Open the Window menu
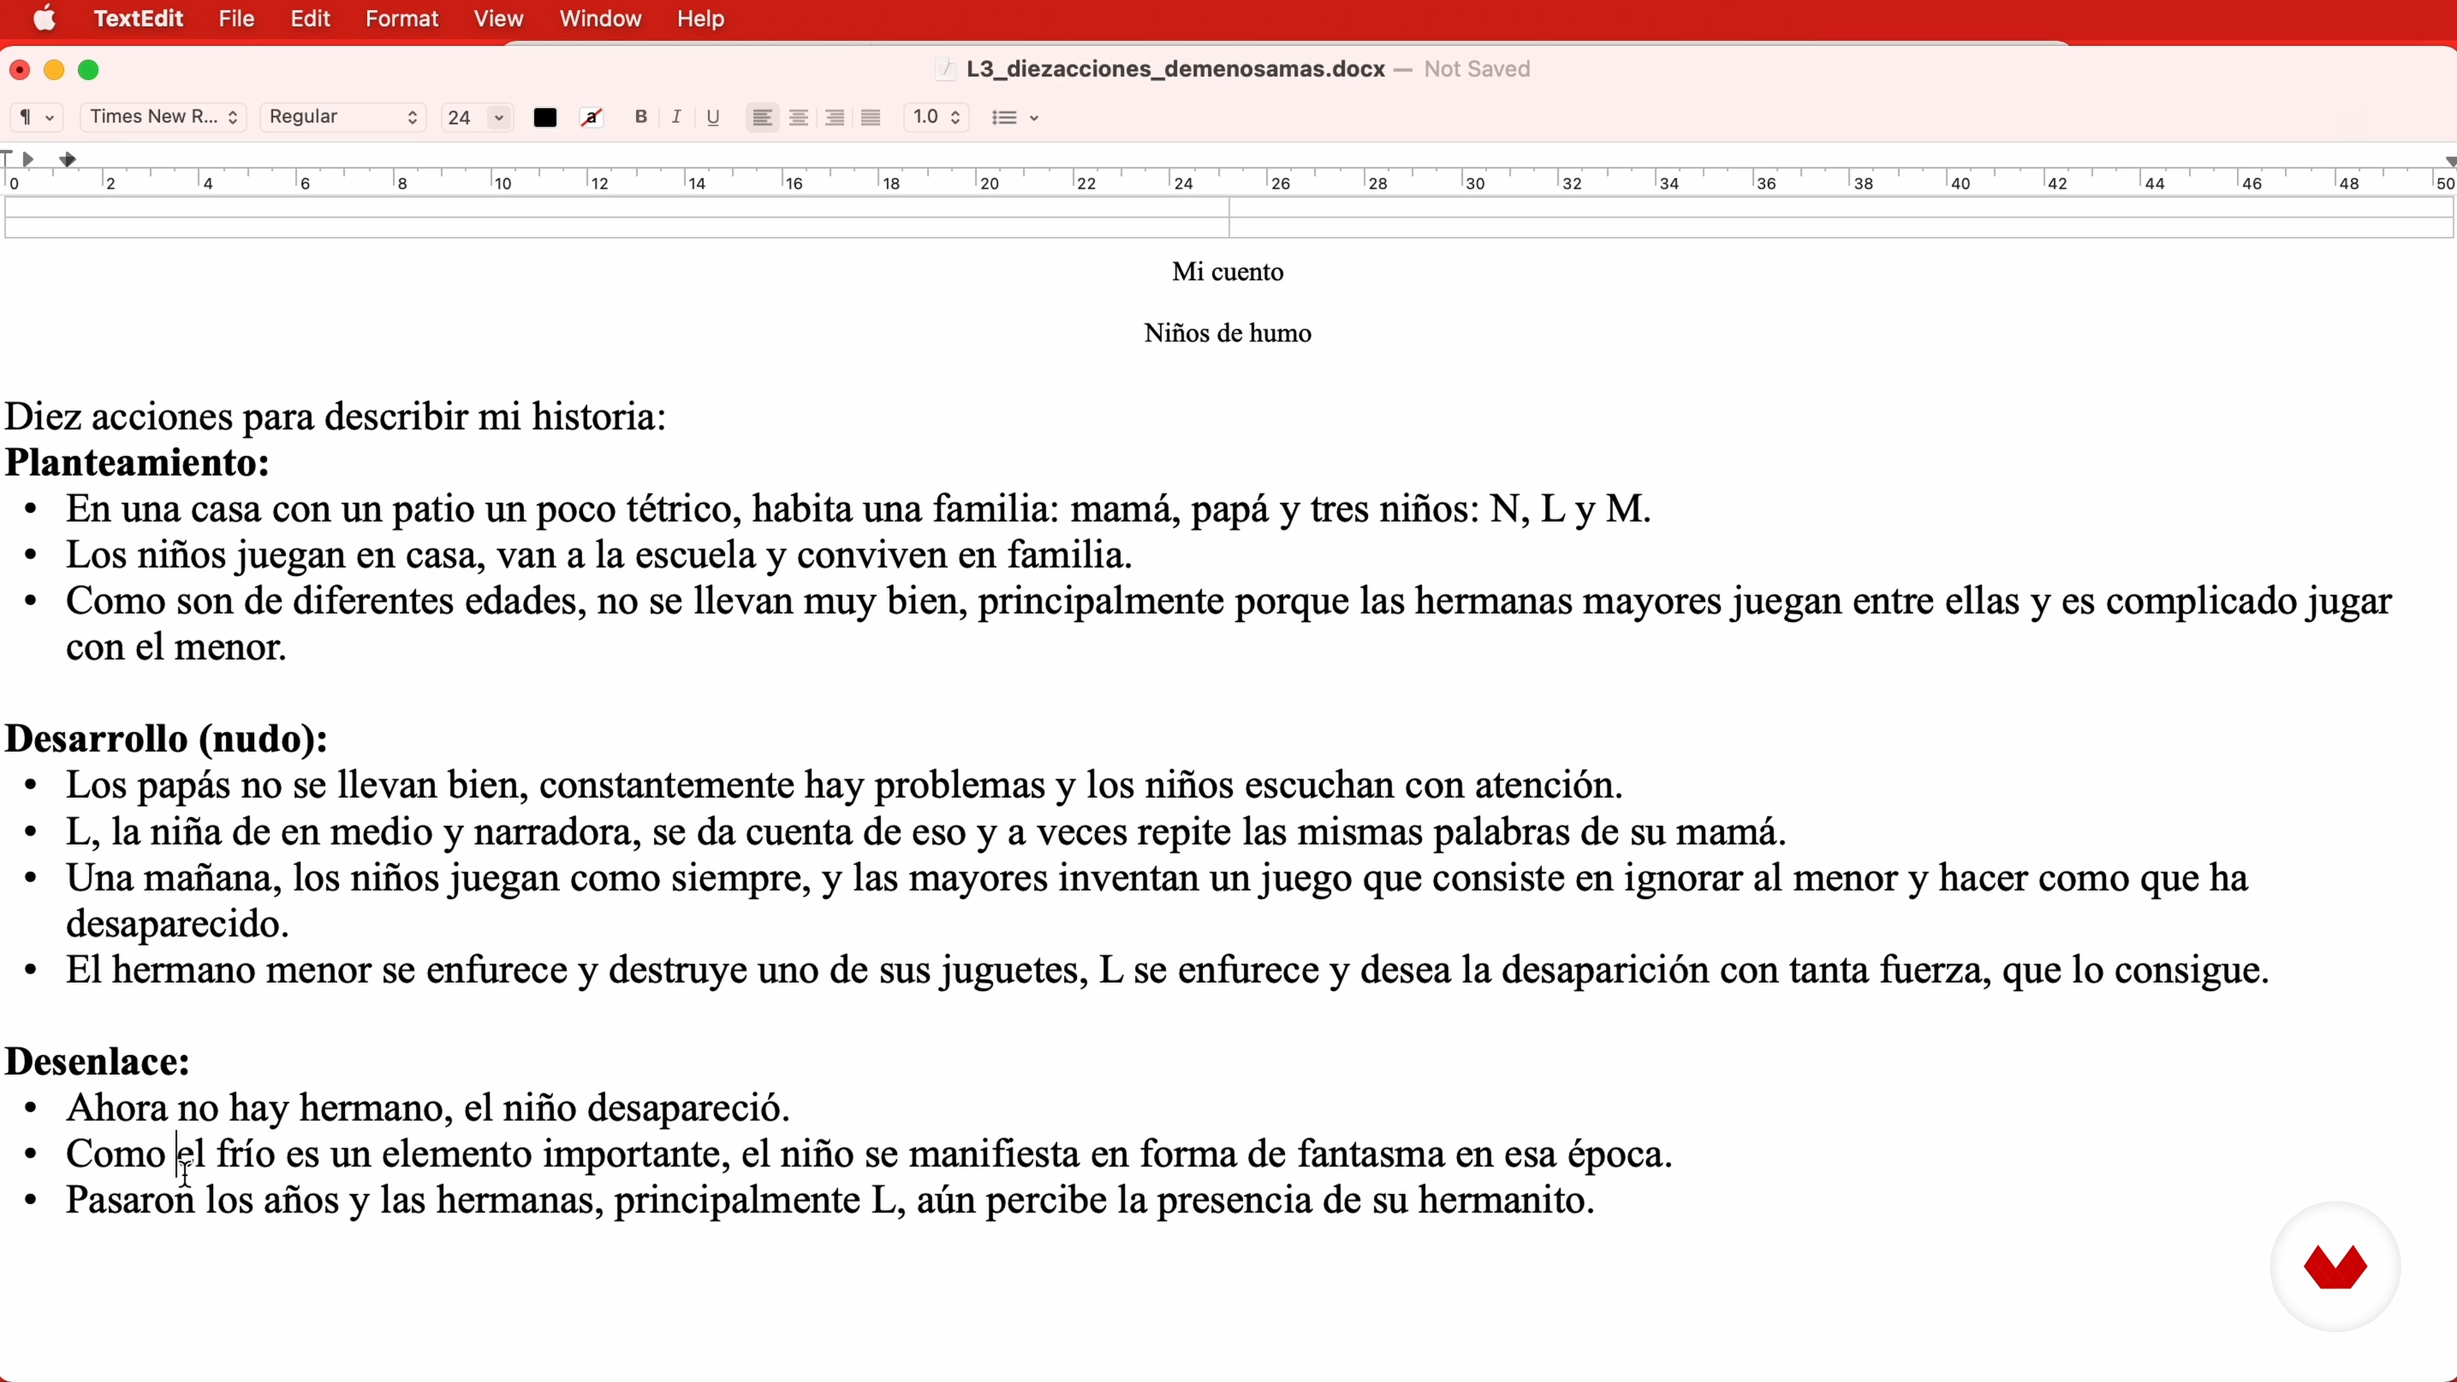This screenshot has width=2457, height=1382. 600,18
